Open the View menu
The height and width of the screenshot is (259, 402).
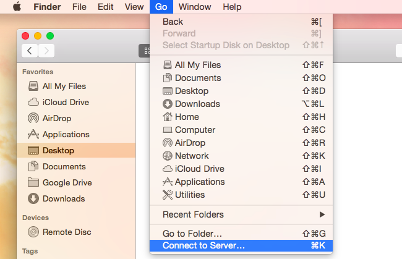pyautogui.click(x=134, y=7)
